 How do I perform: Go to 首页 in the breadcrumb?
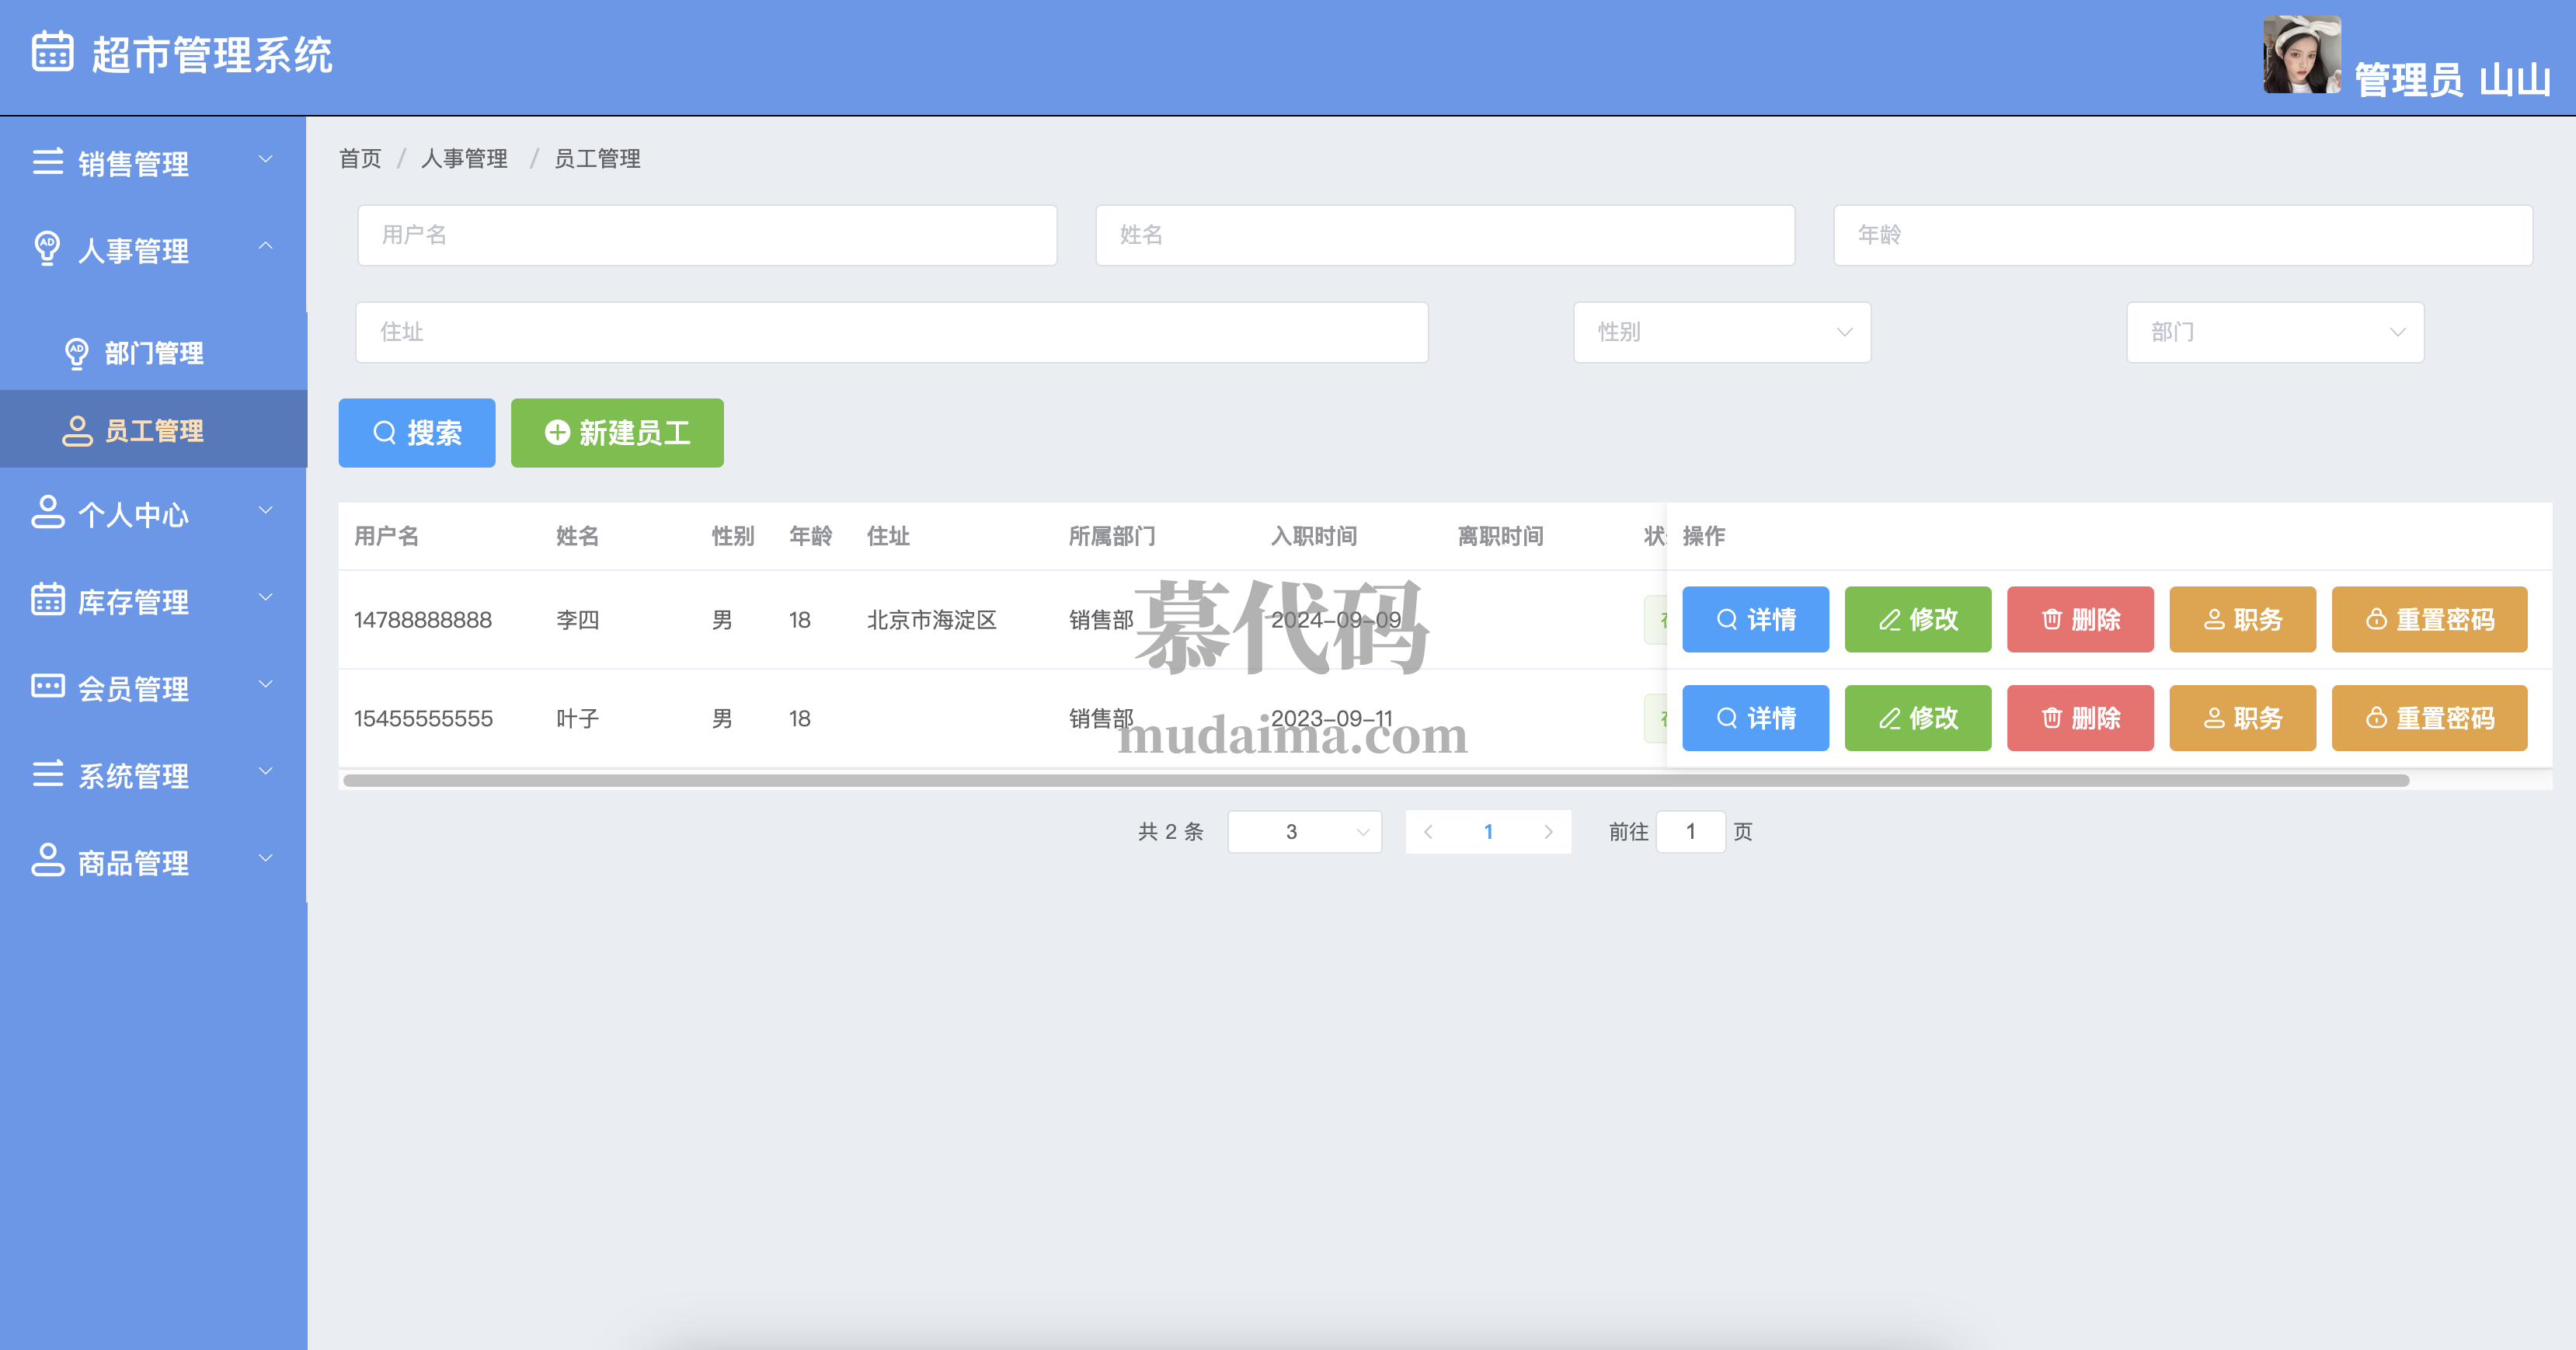[x=360, y=159]
